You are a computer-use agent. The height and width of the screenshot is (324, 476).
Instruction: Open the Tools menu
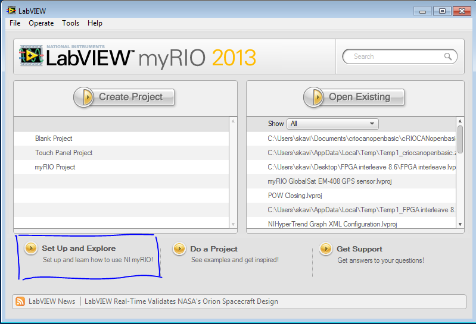71,23
